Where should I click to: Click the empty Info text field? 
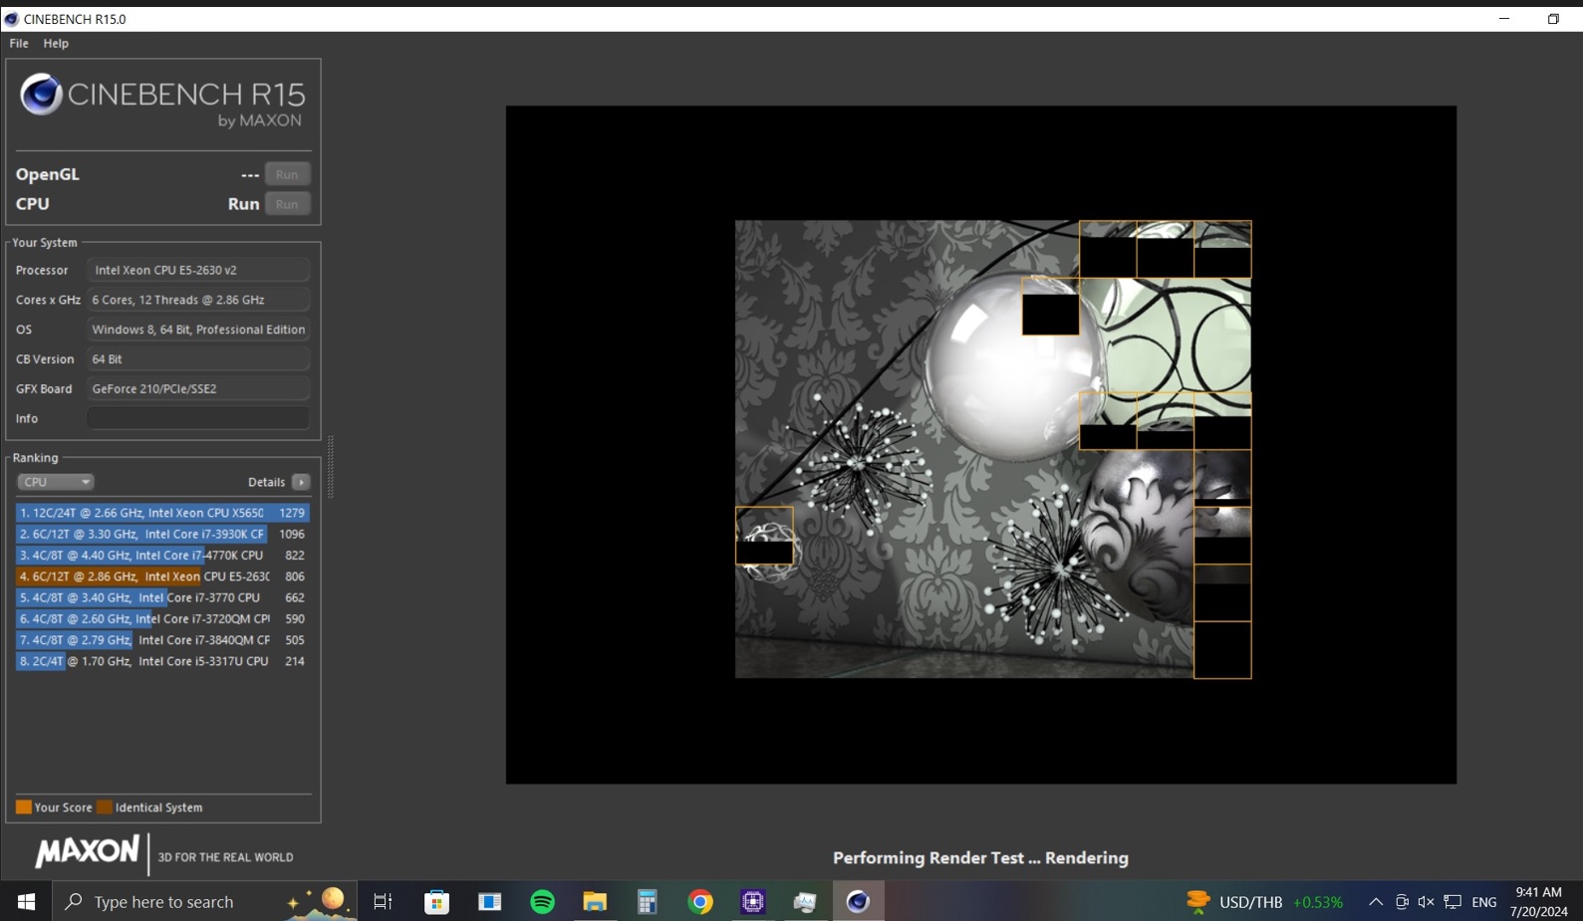pos(197,418)
